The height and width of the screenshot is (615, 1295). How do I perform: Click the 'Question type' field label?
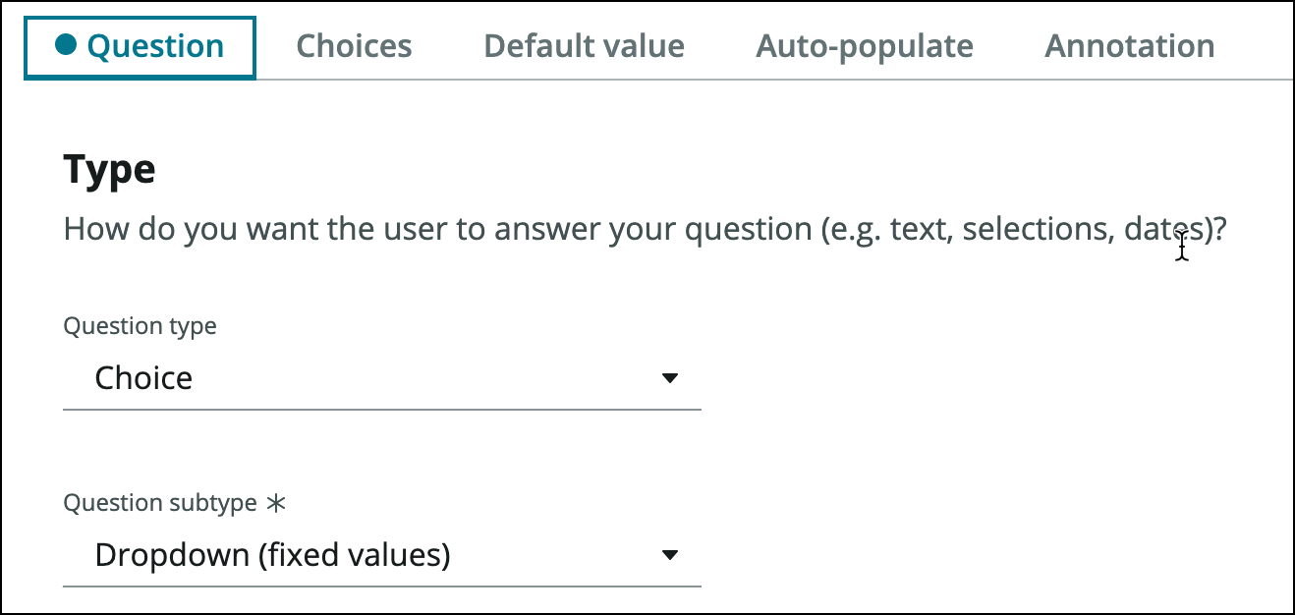coord(140,326)
